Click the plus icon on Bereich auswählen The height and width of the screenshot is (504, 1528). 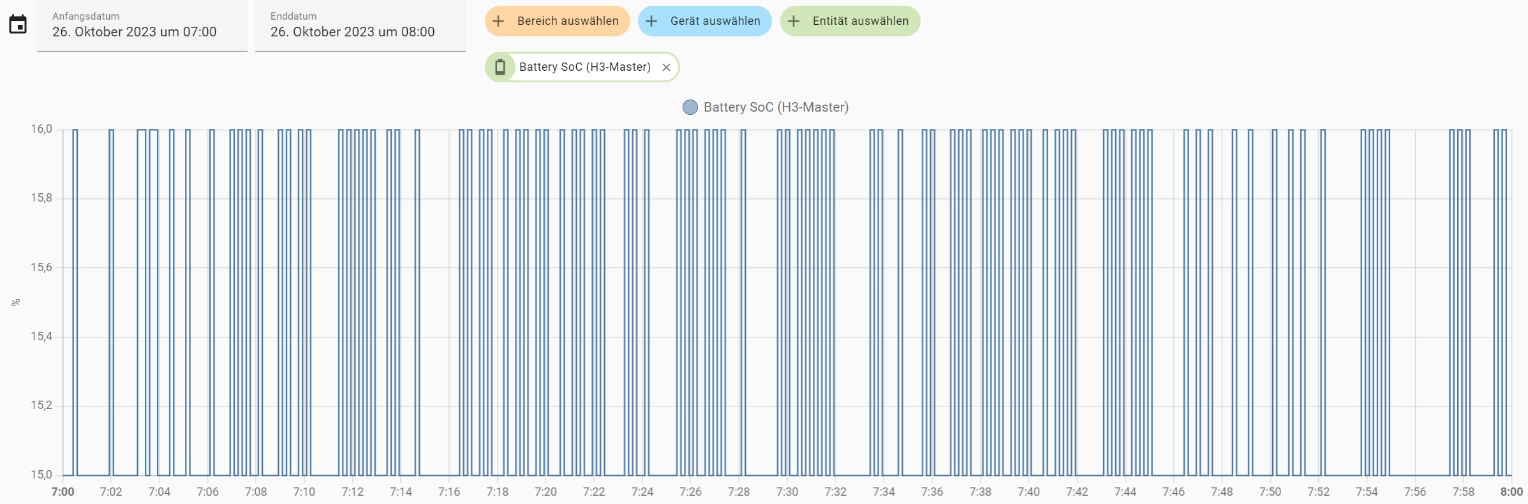[498, 21]
